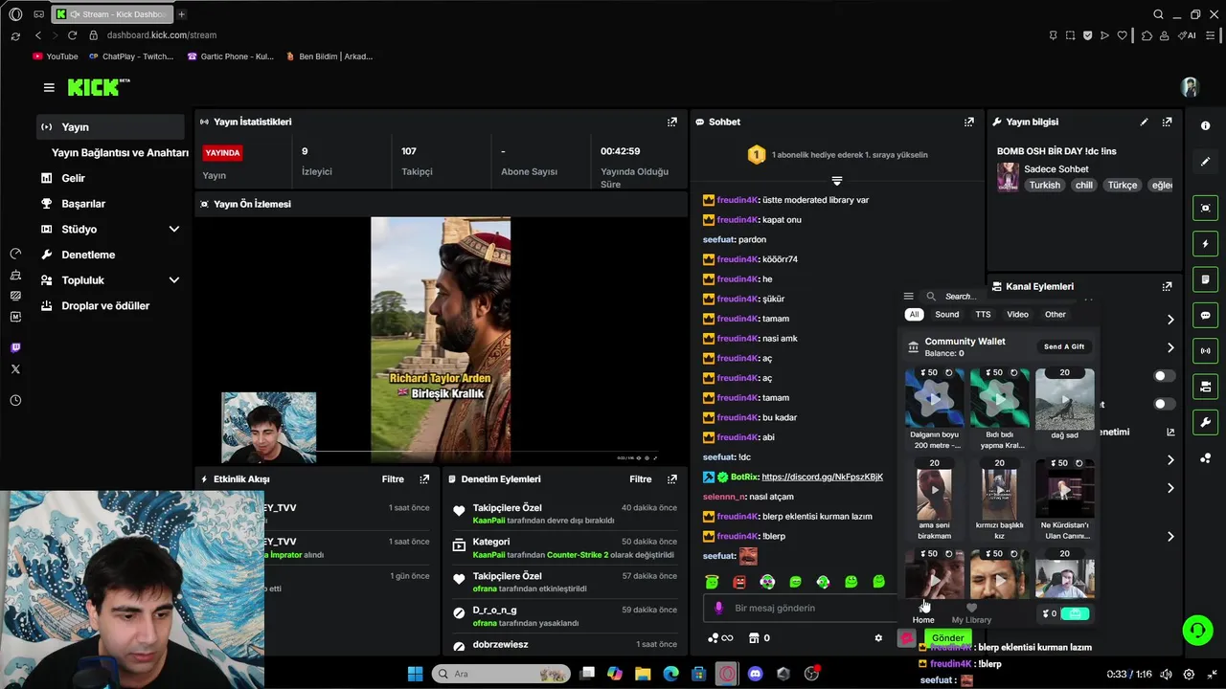Viewport: 1226px width, 689px height.
Task: Open Filtre in Denetim Eylemleri panel
Action: click(x=641, y=478)
